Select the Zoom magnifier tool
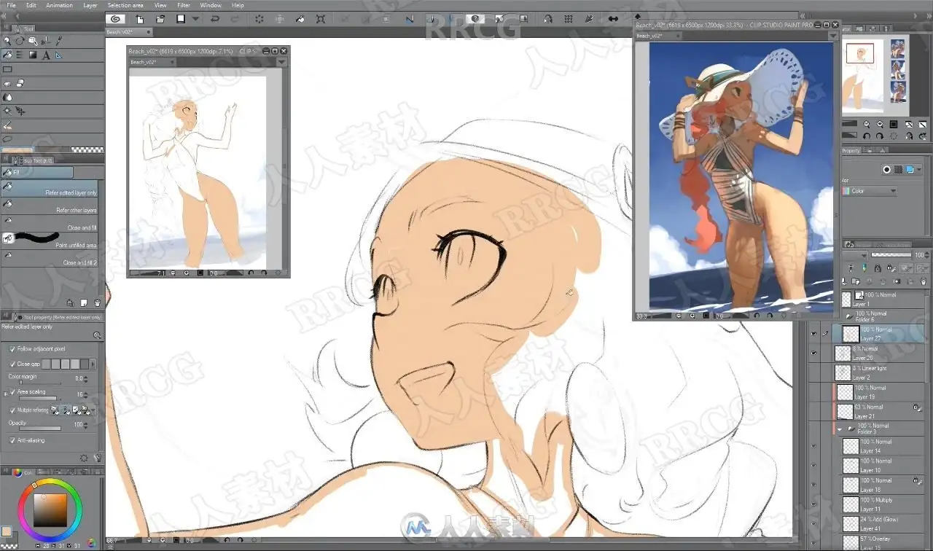Screen dimensions: 933x551 tap(7, 42)
